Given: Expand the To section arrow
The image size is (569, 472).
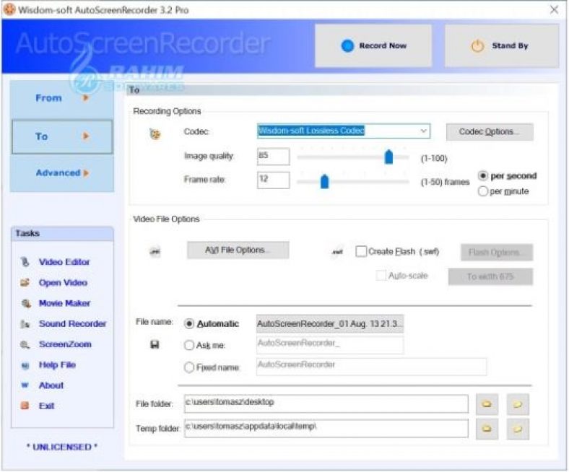Looking at the screenshot, I should [x=86, y=136].
